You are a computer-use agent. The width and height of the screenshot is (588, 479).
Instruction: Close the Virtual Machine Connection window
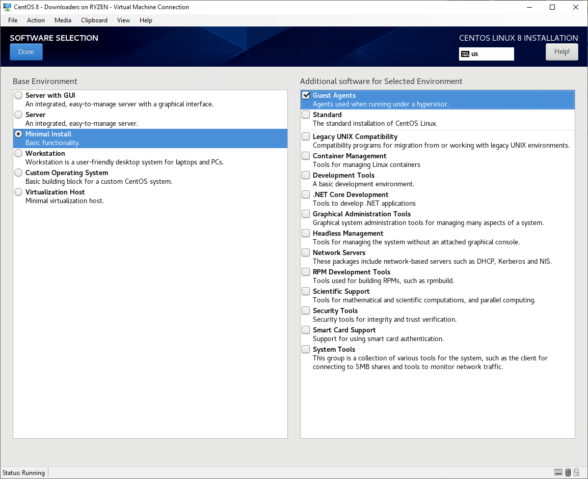pos(576,7)
